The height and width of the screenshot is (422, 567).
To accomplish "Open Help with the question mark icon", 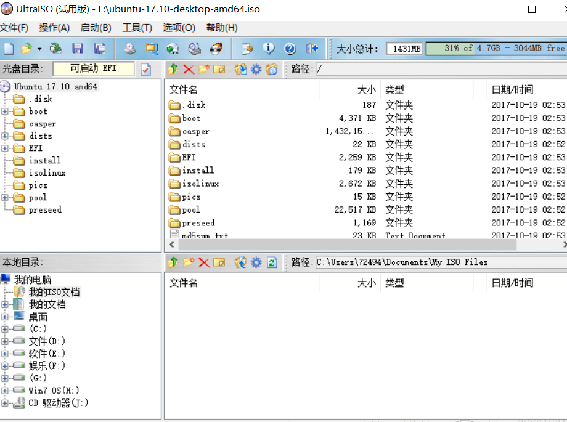I will pos(290,49).
